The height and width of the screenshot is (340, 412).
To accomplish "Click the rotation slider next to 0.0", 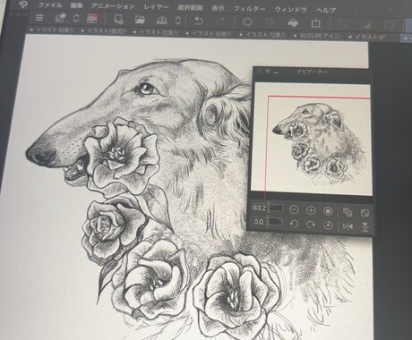I will pos(275,222).
